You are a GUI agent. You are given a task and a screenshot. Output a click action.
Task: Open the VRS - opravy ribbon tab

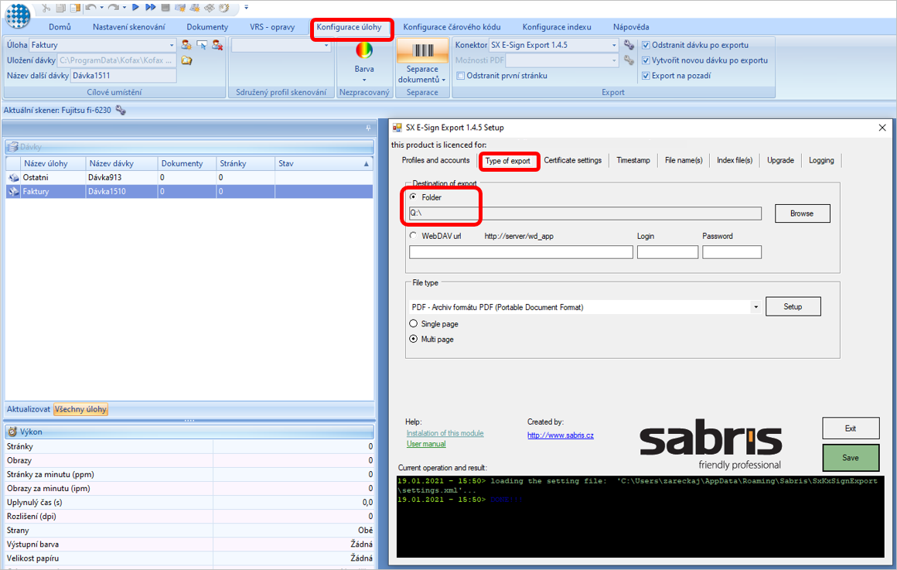pos(272,27)
